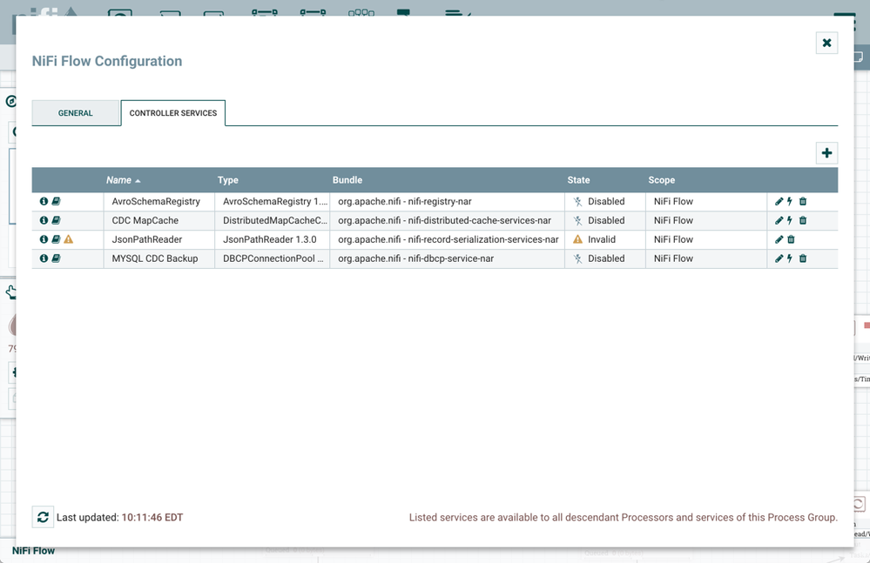Open usage documentation for CDC MapCache
The height and width of the screenshot is (563, 870).
click(56, 220)
